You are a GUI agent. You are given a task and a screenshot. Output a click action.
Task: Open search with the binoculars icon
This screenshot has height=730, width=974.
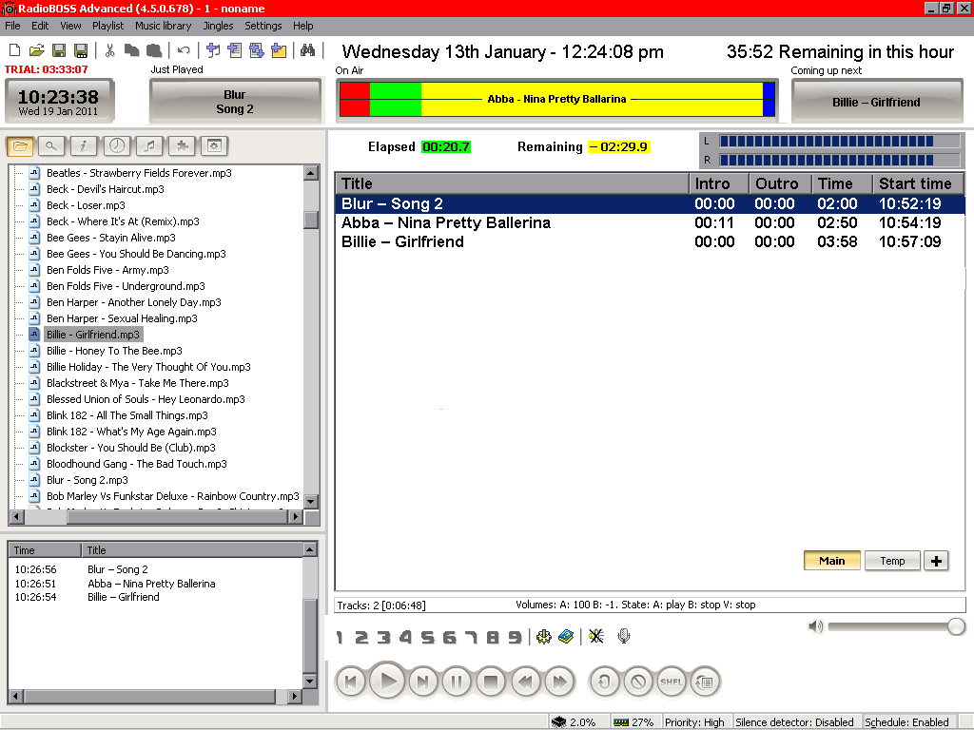(x=307, y=50)
